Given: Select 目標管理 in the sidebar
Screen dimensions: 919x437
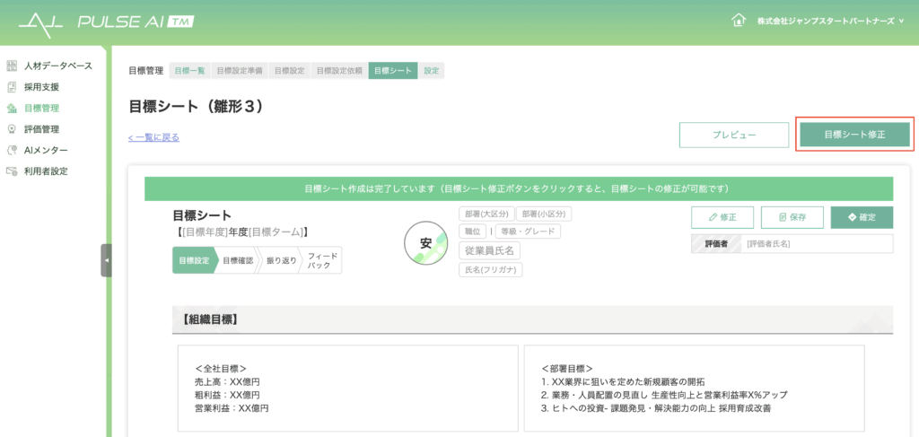Looking at the screenshot, I should click(x=41, y=109).
